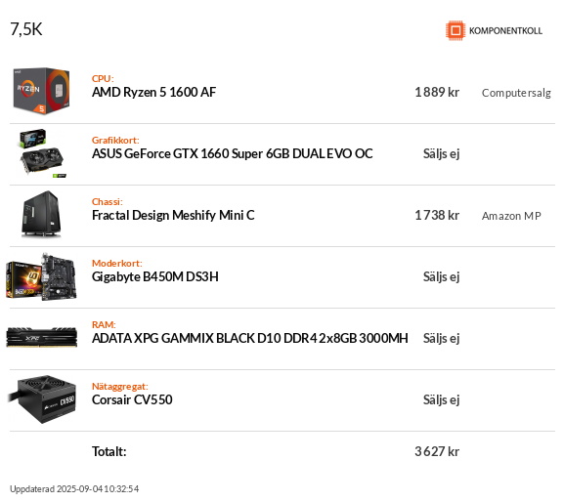Follow the Fractal Design Meshify Mini C link
564x502 pixels.
pyautogui.click(x=173, y=216)
